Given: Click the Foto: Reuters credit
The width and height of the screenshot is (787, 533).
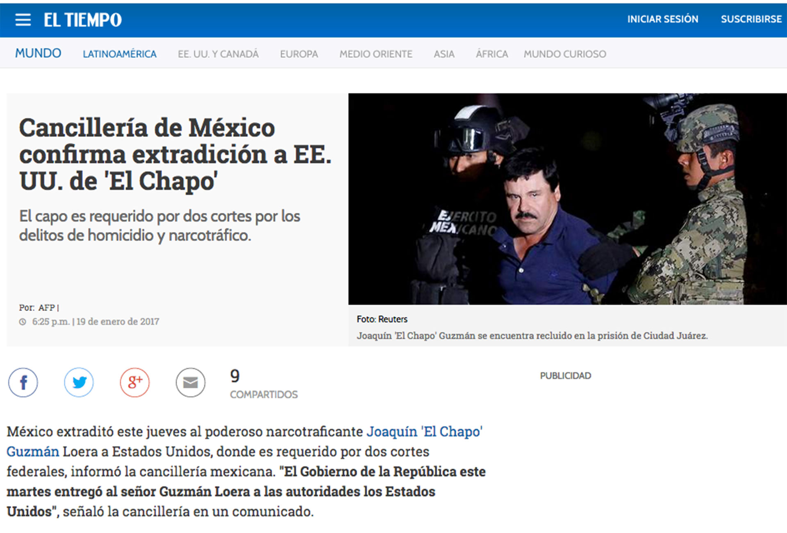Looking at the screenshot, I should pos(382,319).
